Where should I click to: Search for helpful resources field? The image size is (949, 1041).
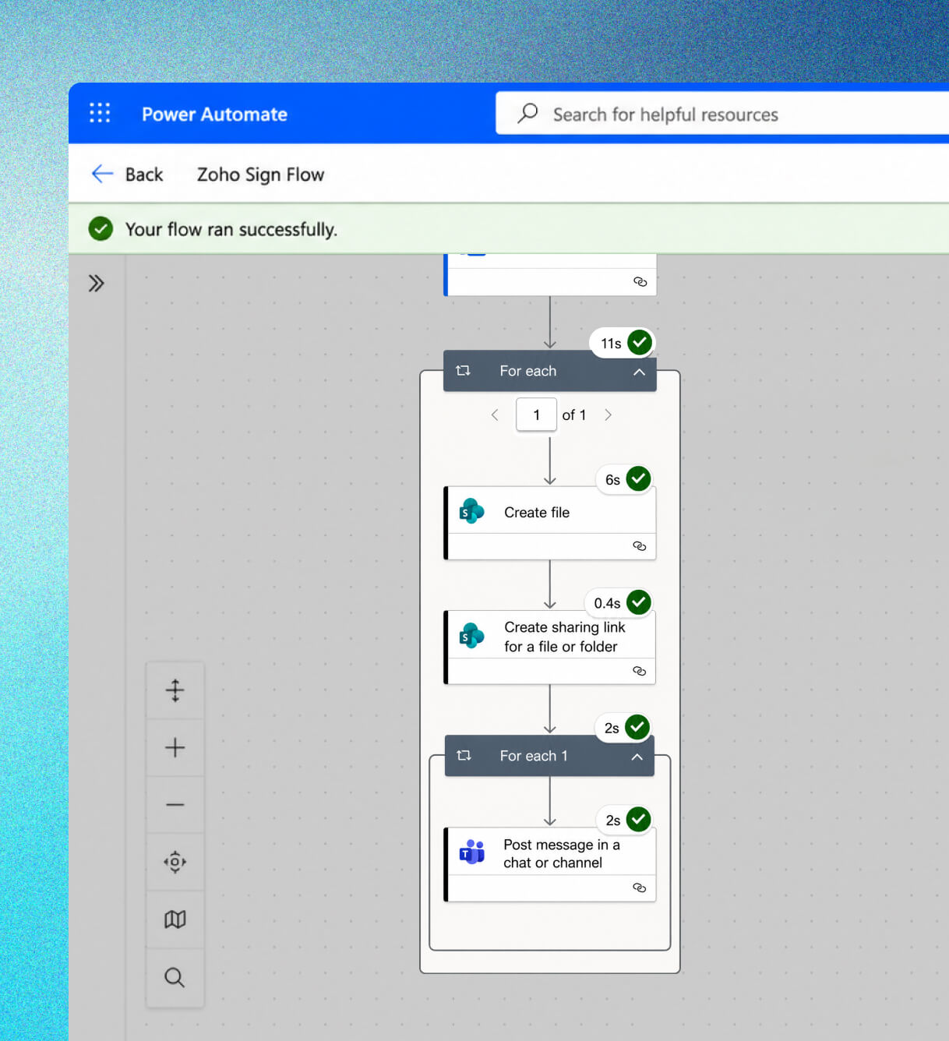tap(722, 114)
